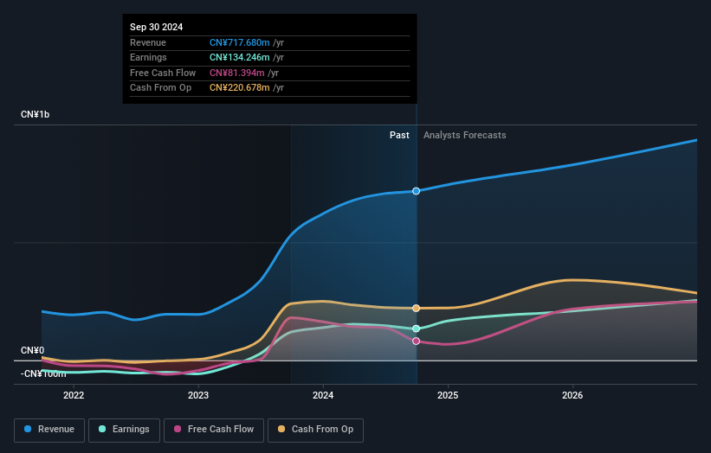The image size is (711, 453).
Task: Click the blue Revenue data point marker
Action: coord(417,191)
